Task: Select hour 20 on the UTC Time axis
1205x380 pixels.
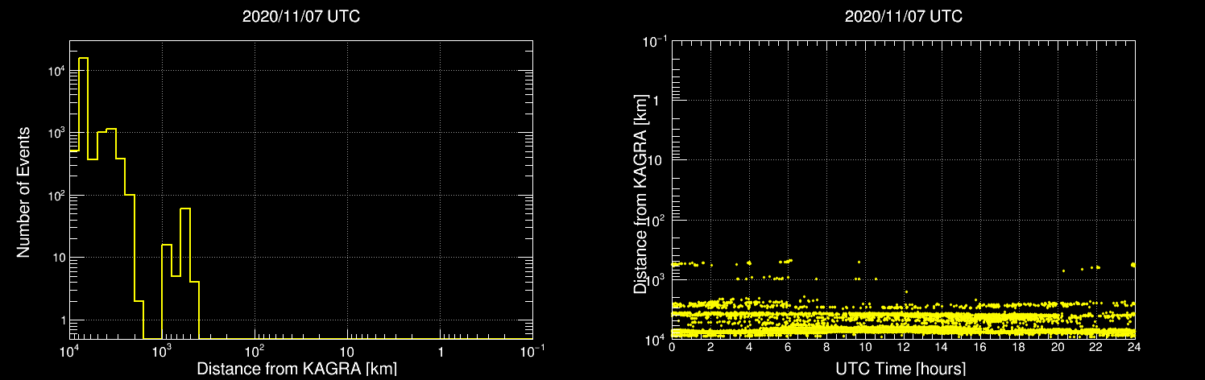Action: pos(1058,348)
